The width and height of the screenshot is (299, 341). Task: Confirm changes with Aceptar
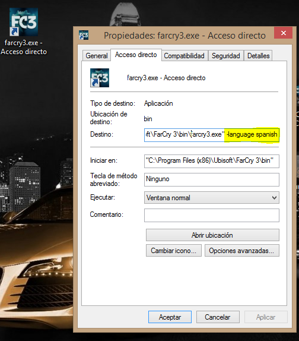pyautogui.click(x=170, y=317)
